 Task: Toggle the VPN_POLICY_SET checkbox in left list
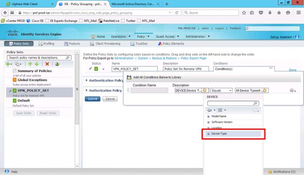click(15, 90)
